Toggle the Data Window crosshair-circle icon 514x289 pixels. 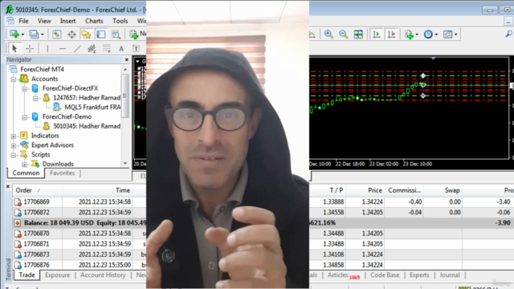[x=71, y=34]
